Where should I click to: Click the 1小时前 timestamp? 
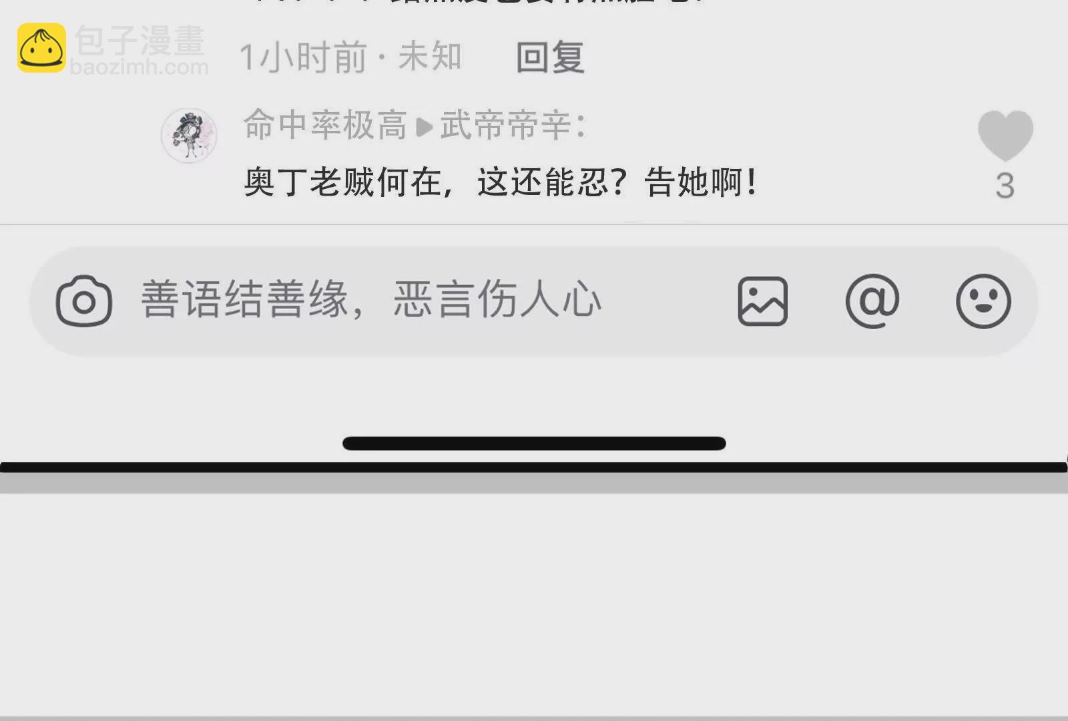tap(303, 57)
